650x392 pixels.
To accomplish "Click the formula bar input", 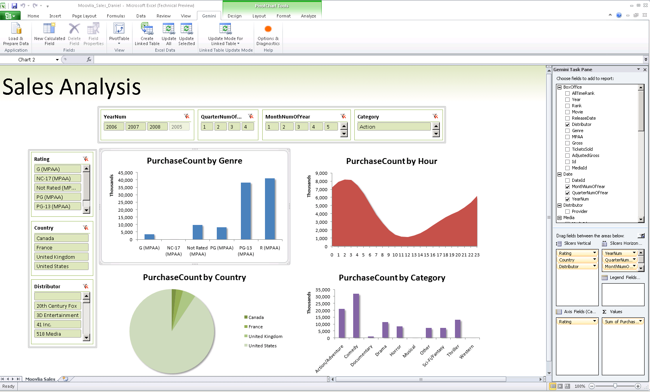I will (x=368, y=59).
